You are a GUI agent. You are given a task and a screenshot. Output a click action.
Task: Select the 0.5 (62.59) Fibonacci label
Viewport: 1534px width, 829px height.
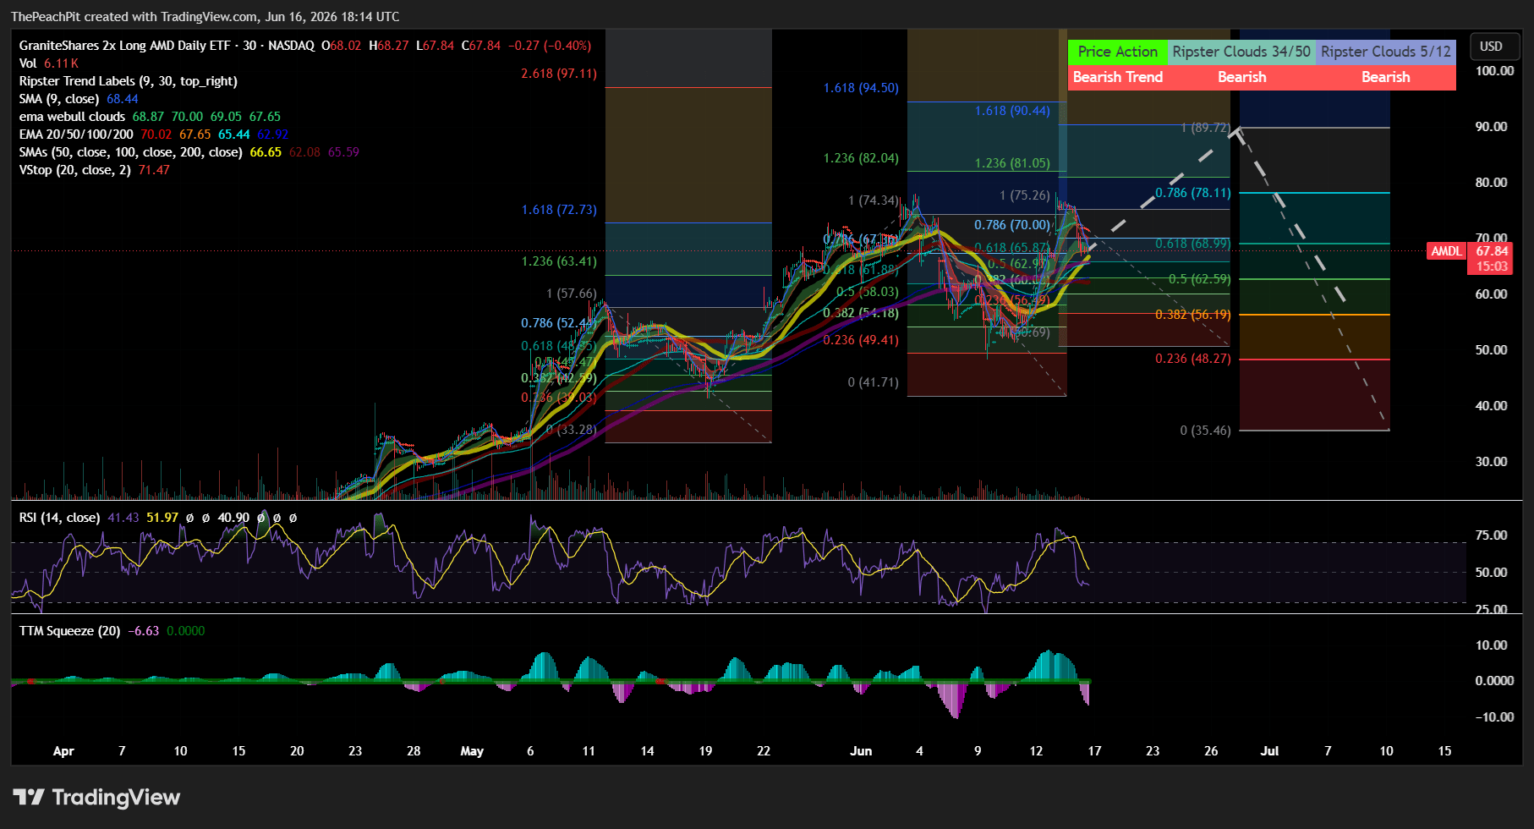click(1199, 279)
